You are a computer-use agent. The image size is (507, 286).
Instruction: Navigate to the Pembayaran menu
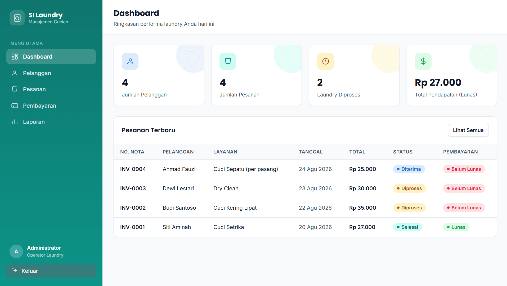[51, 106]
